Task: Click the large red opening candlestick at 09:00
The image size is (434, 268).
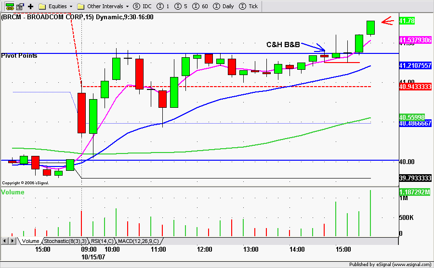Action: 82,113
